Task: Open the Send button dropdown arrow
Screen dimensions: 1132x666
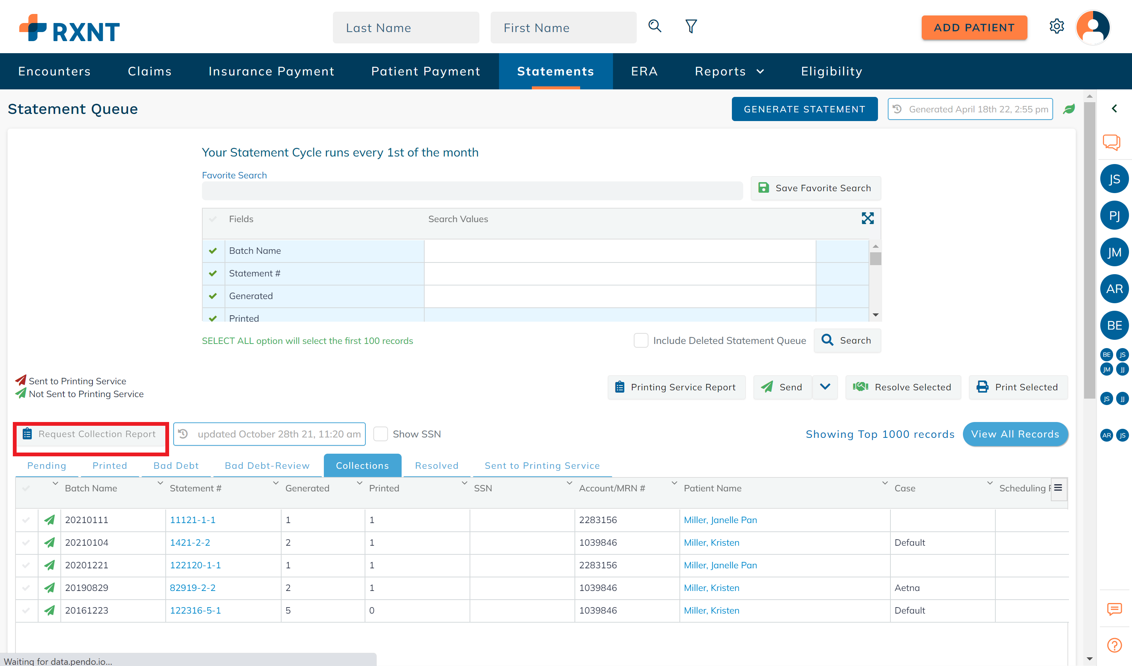Action: coord(825,387)
